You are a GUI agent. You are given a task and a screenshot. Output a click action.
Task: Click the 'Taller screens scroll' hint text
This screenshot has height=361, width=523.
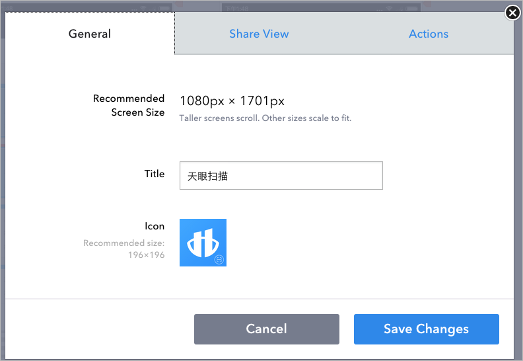265,118
